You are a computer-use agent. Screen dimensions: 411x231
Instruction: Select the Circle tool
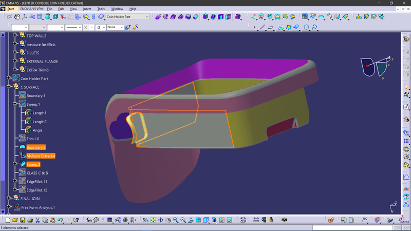pos(306,27)
